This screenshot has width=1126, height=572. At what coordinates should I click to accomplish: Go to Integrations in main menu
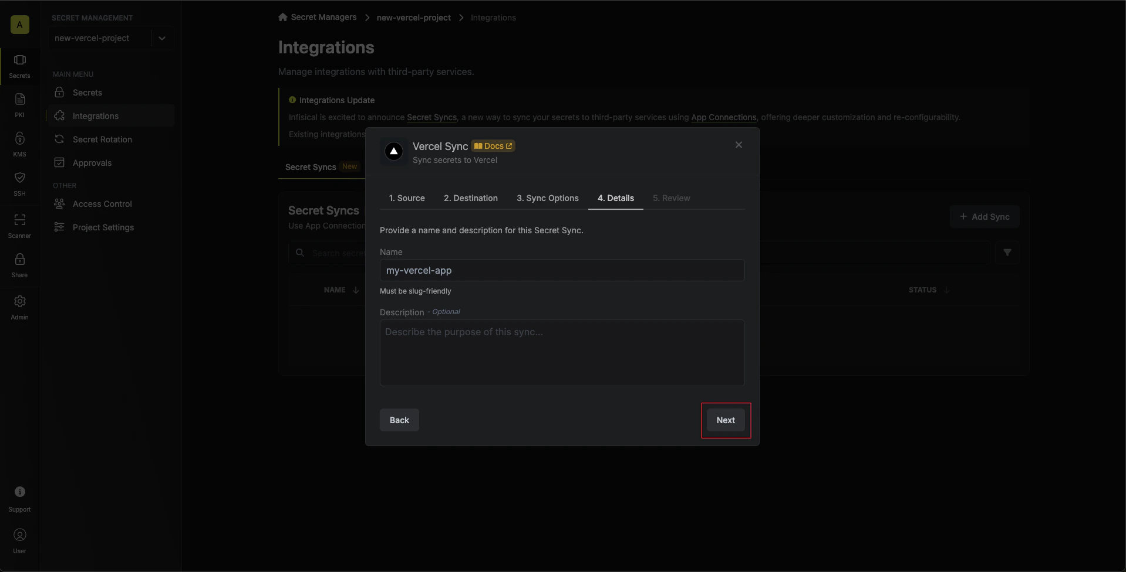(110, 116)
